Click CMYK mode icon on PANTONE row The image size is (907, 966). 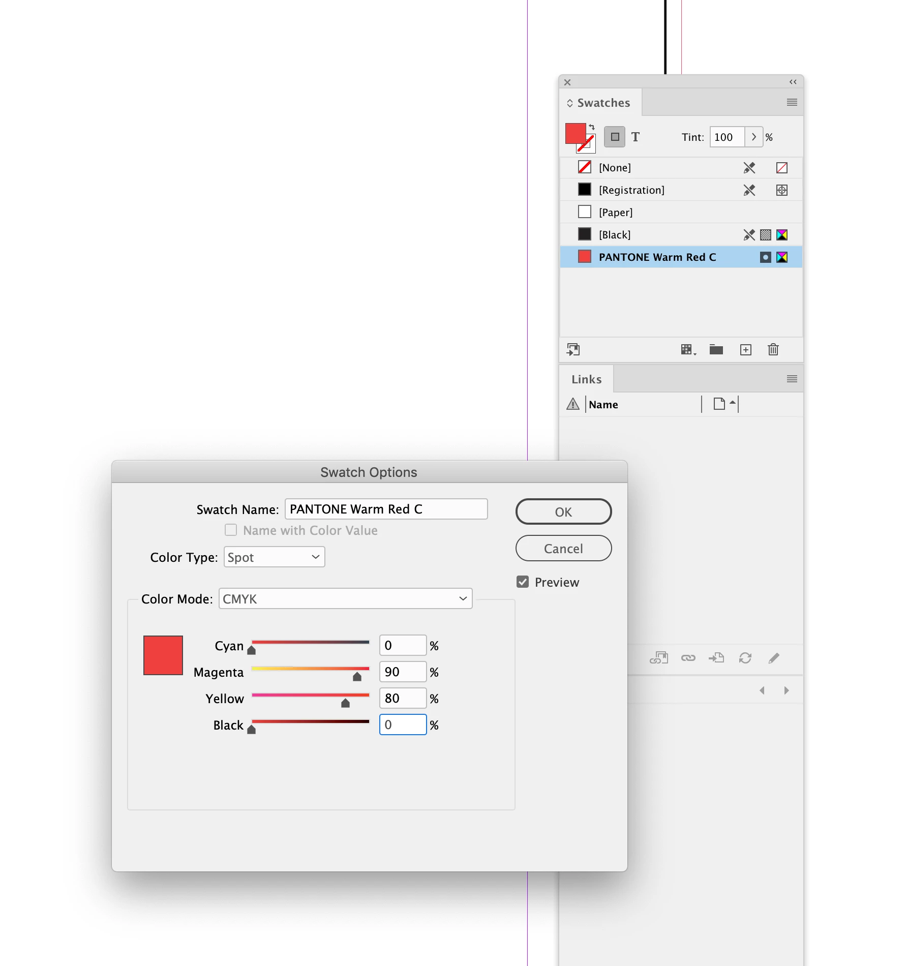click(x=782, y=257)
